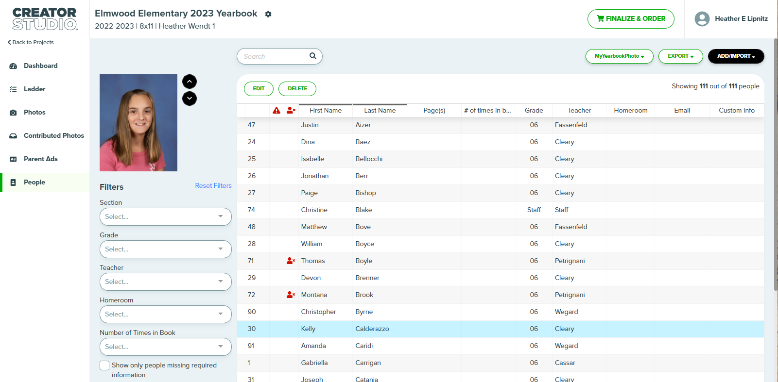
Task: Go to Photos section
Action: (34, 112)
